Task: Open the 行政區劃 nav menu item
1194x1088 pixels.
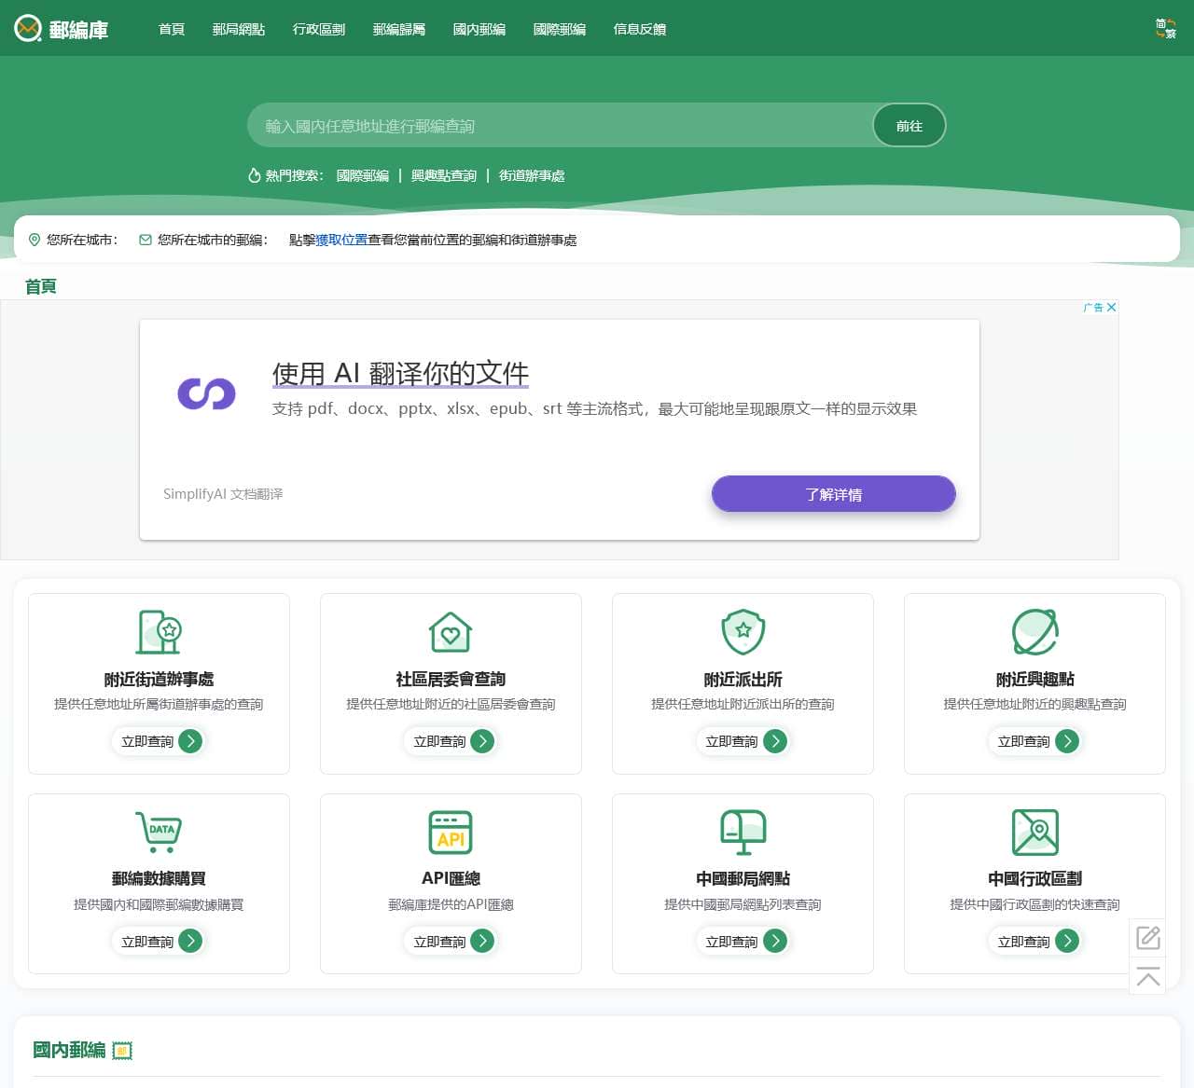Action: (x=319, y=29)
